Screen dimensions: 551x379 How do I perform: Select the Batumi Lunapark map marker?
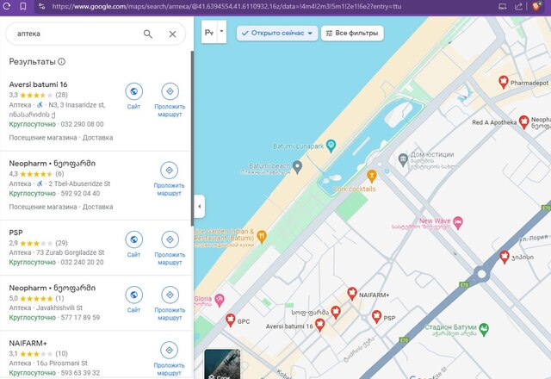click(331, 146)
